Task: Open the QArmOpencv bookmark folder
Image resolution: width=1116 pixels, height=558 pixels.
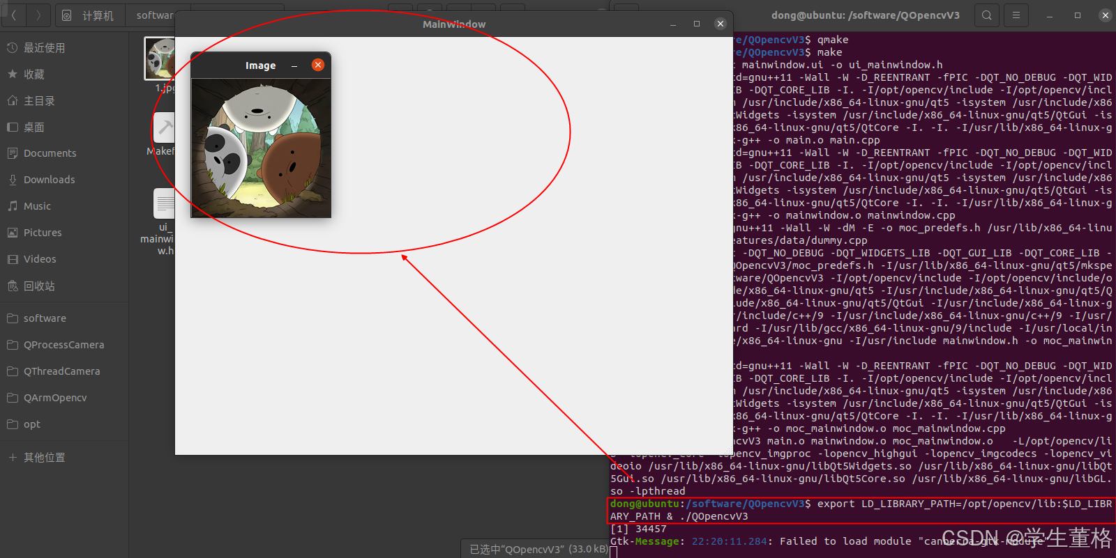Action: click(64, 398)
